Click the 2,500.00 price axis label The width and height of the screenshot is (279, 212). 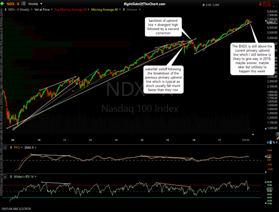[272, 76]
